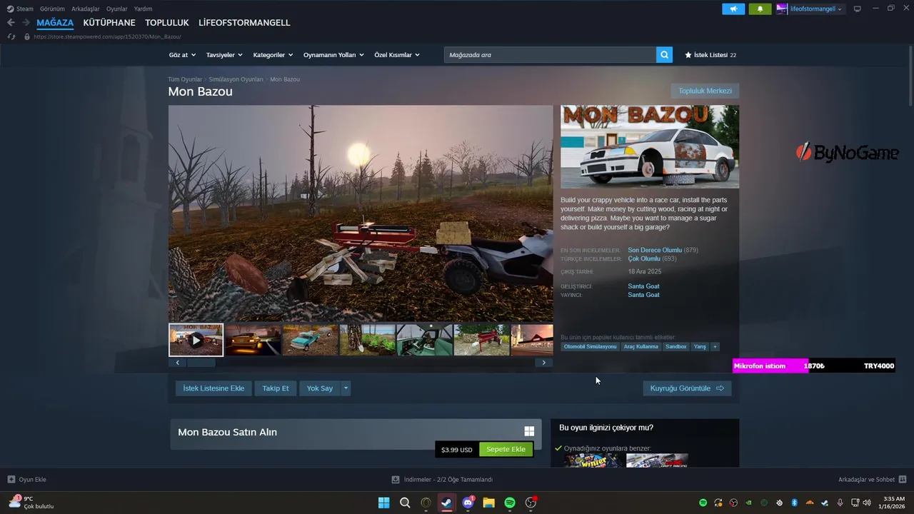Click the Bluetooth tray icon
The height and width of the screenshot is (514, 914).
(794, 503)
